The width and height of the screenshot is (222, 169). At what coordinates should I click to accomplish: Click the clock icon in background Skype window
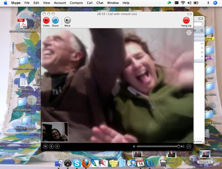click(x=202, y=30)
